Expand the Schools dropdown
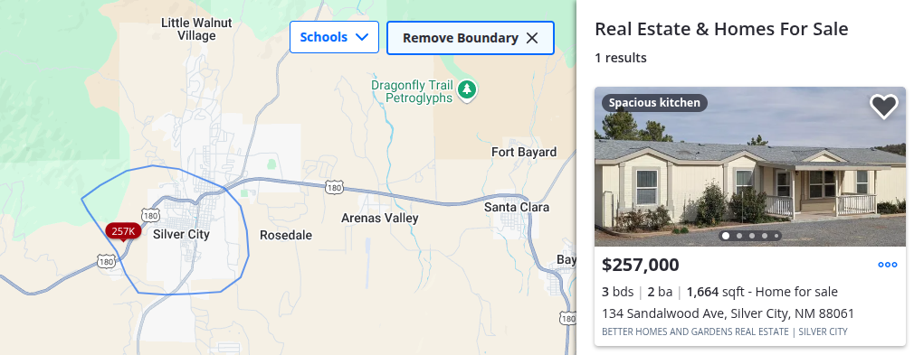The width and height of the screenshot is (914, 355). [334, 37]
